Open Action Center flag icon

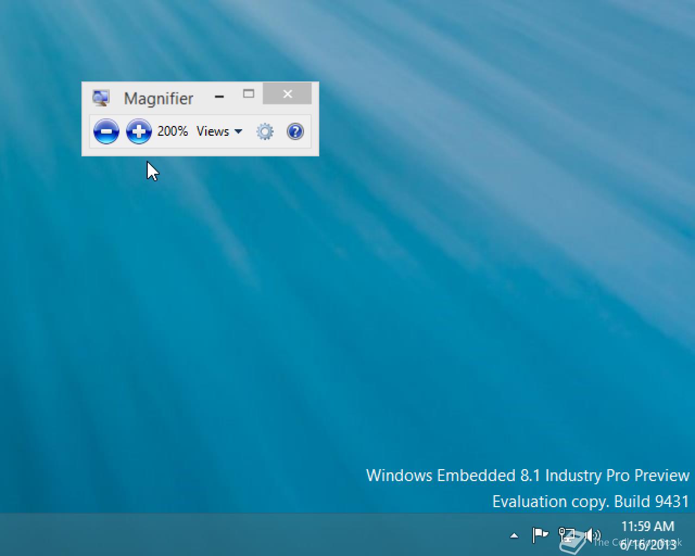[540, 535]
